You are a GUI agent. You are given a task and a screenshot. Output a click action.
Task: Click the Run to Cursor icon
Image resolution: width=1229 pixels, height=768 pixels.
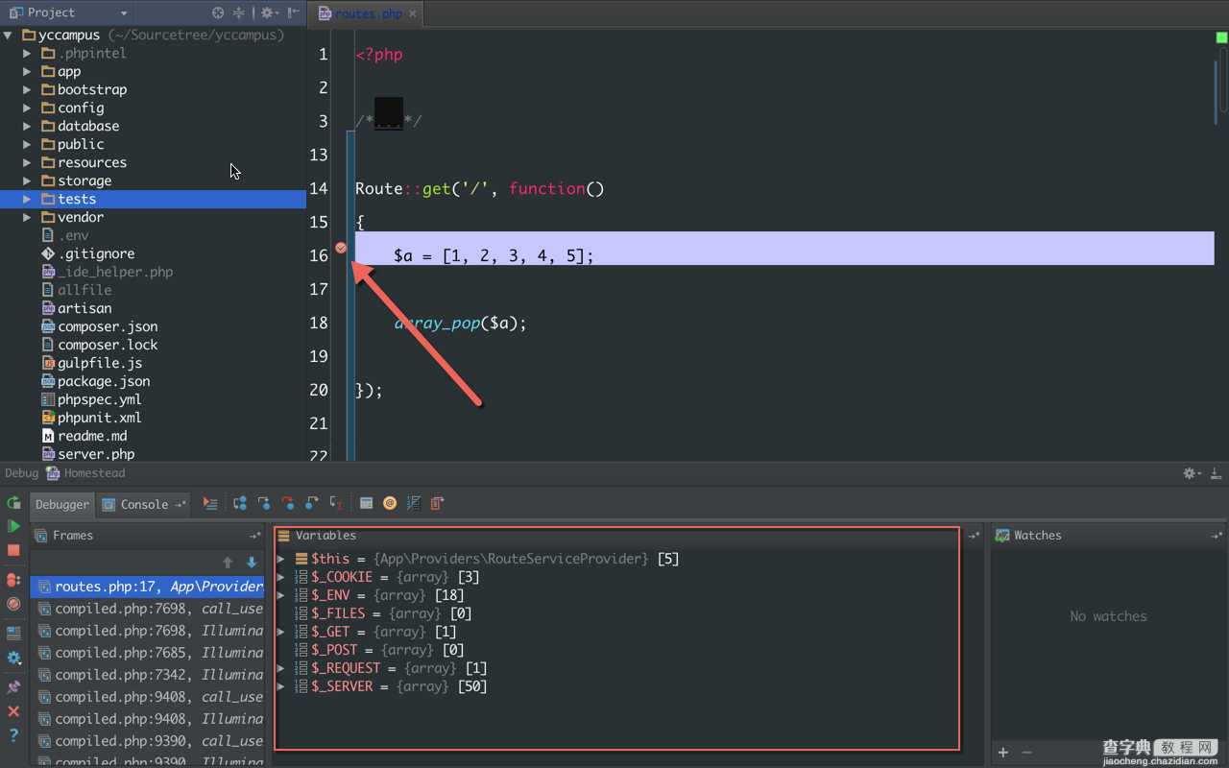(336, 503)
